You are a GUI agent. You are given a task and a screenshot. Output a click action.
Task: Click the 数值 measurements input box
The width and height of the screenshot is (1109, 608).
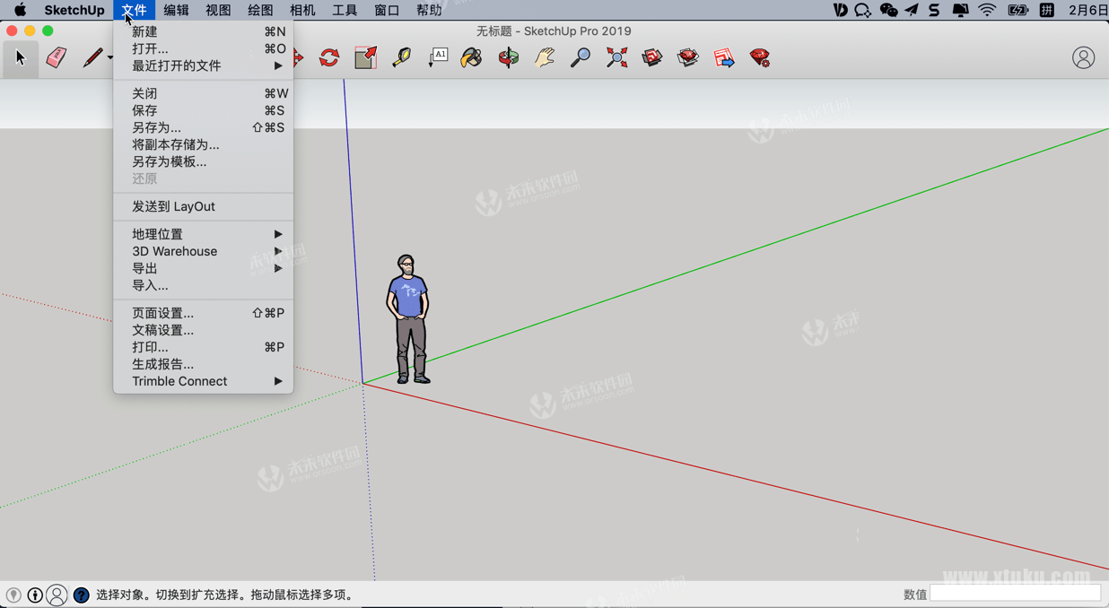pyautogui.click(x=1015, y=593)
